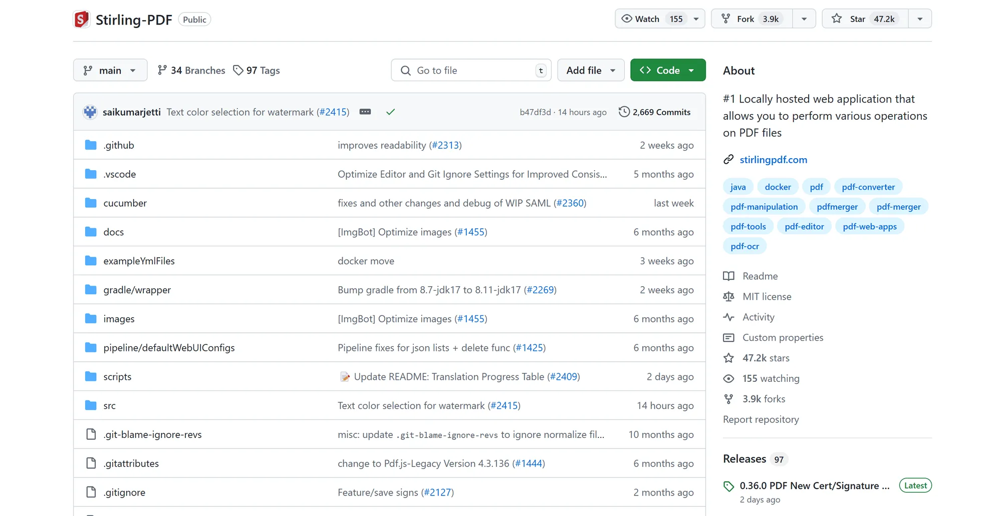The width and height of the screenshot is (1002, 516).
Task: Click the Go to file search field
Action: 471,71
